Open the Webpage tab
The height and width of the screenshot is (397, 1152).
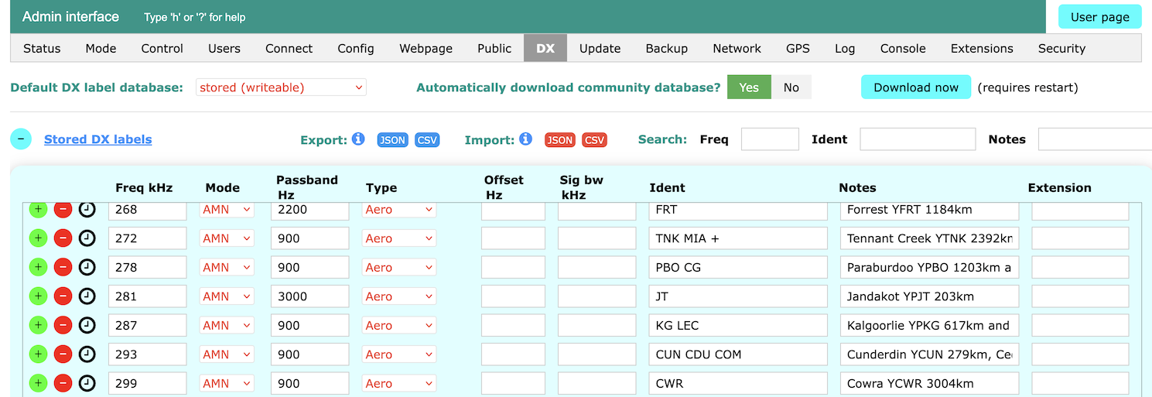pyautogui.click(x=426, y=48)
